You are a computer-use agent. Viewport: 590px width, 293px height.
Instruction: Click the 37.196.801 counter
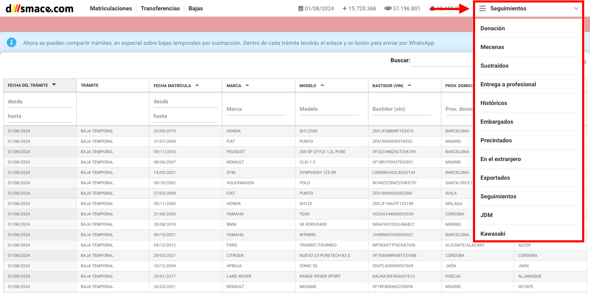[407, 8]
